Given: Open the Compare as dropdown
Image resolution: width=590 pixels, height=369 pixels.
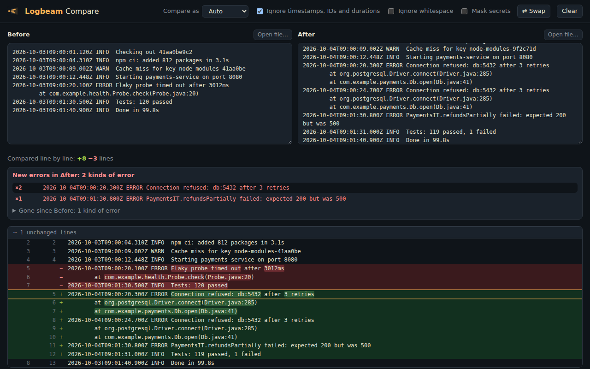Looking at the screenshot, I should click(x=225, y=11).
